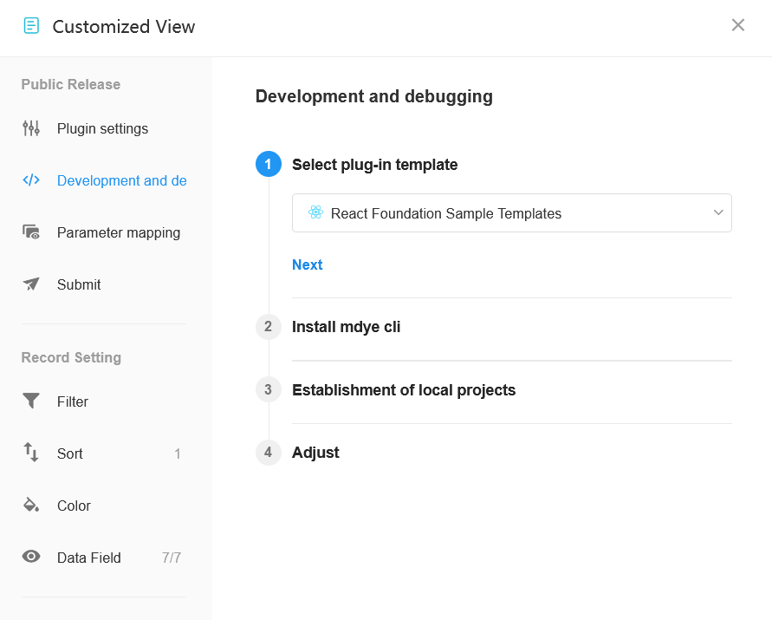Viewport: 772px width, 620px height.
Task: Click the Sort arrows icon
Action: pyautogui.click(x=31, y=453)
